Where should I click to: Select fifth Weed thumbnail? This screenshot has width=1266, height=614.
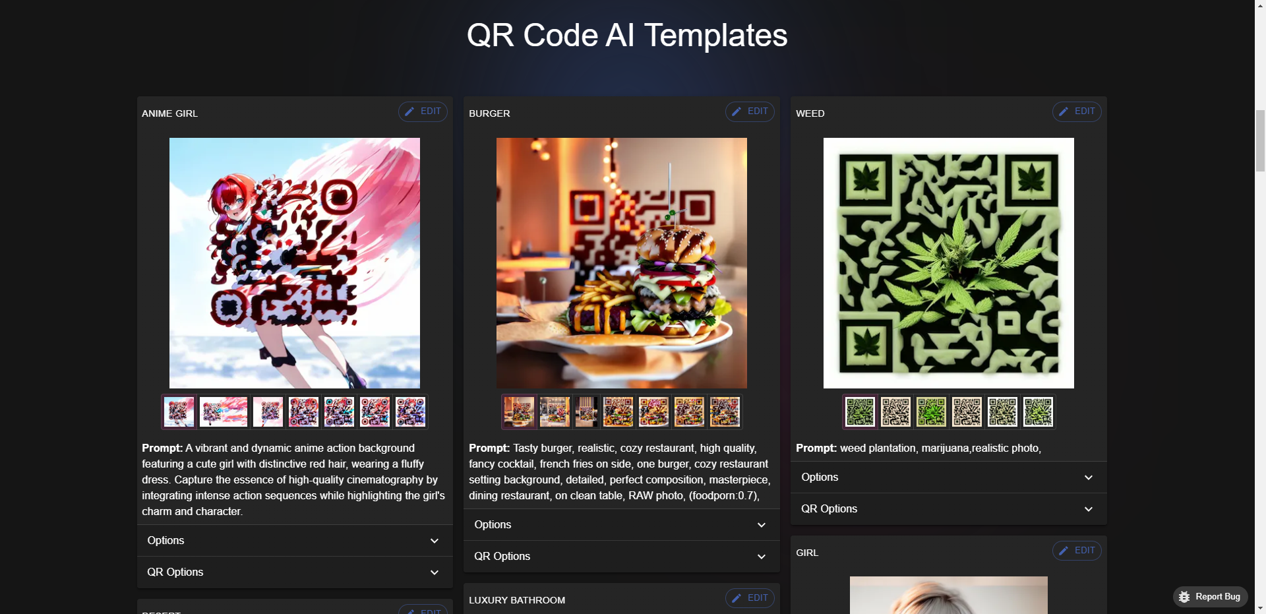coord(1003,412)
